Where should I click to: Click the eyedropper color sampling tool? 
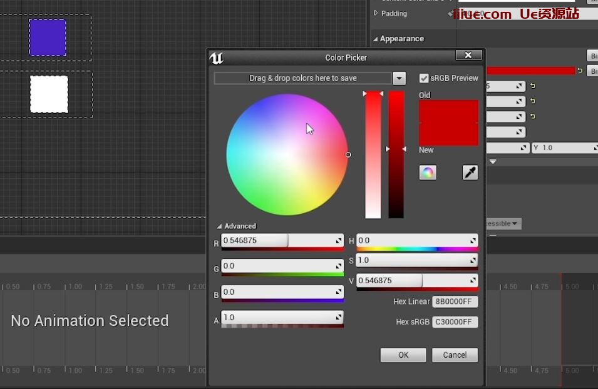pyautogui.click(x=470, y=173)
